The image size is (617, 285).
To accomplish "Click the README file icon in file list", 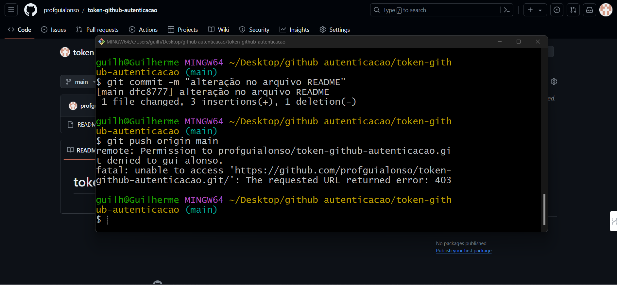I will [x=70, y=125].
